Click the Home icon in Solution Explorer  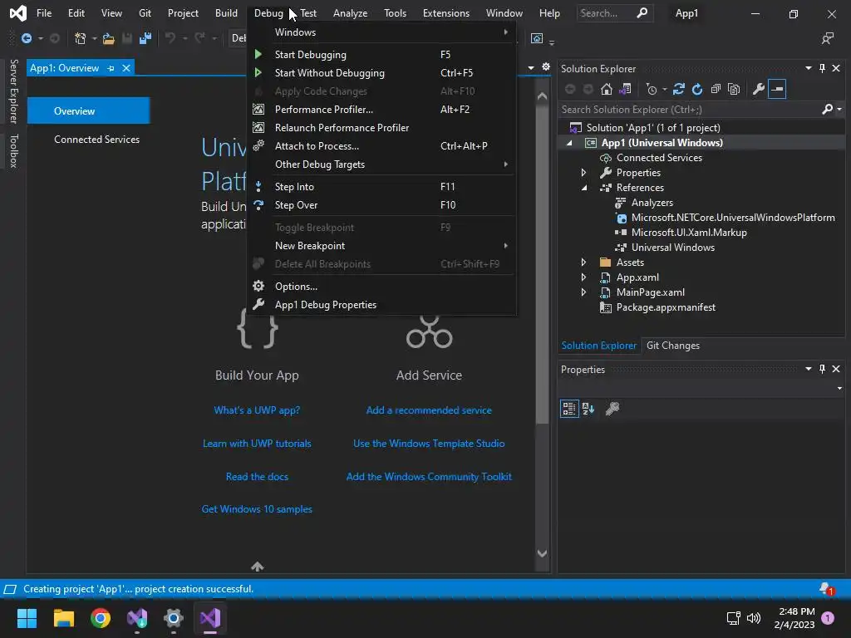[x=606, y=89]
